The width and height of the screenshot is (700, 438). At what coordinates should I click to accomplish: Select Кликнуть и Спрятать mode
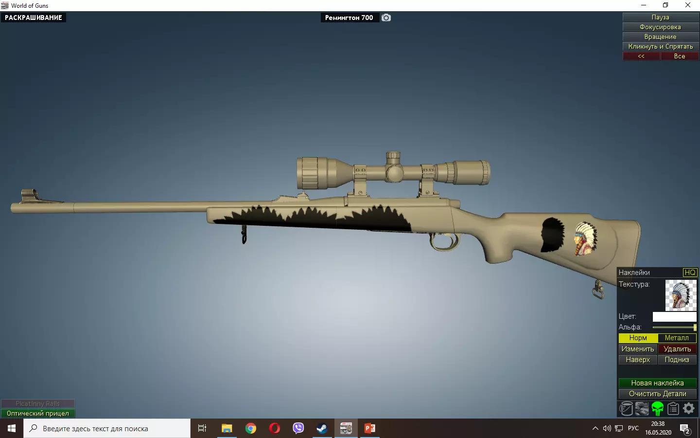coord(661,46)
